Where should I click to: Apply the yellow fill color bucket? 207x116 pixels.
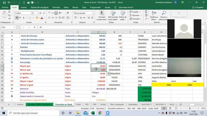click(37, 18)
